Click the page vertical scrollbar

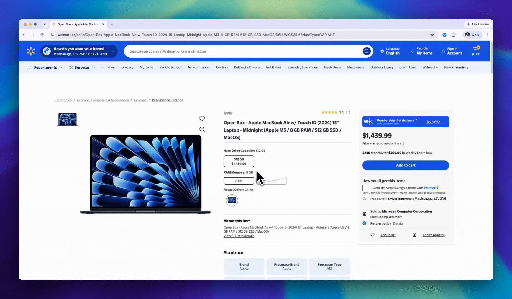click(491, 58)
